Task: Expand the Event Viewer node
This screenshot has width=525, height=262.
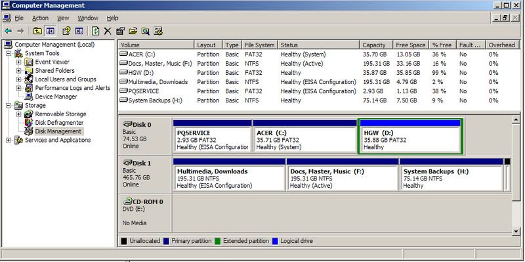Action: point(19,62)
